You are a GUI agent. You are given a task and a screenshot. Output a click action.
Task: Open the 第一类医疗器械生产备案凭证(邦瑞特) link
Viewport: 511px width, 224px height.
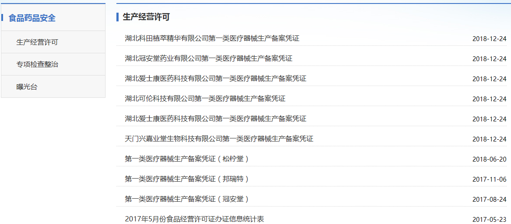pyautogui.click(x=187, y=179)
